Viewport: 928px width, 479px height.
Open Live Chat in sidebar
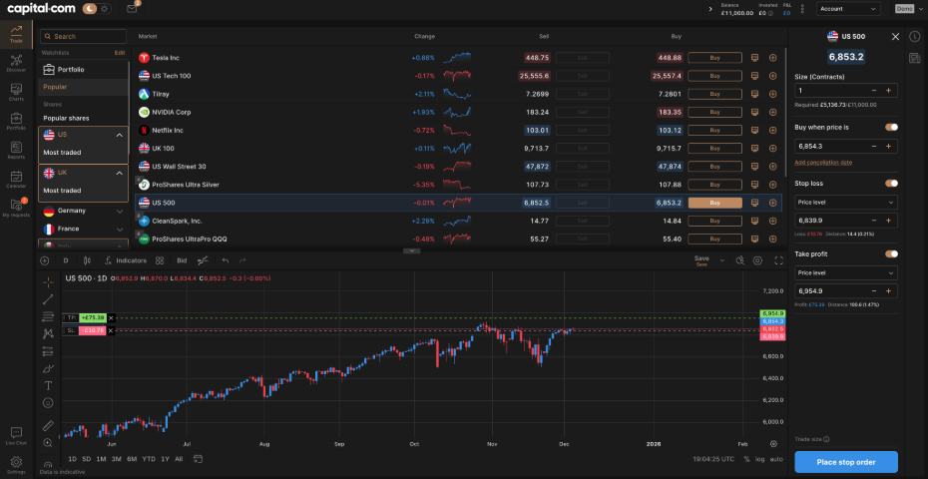click(x=16, y=436)
